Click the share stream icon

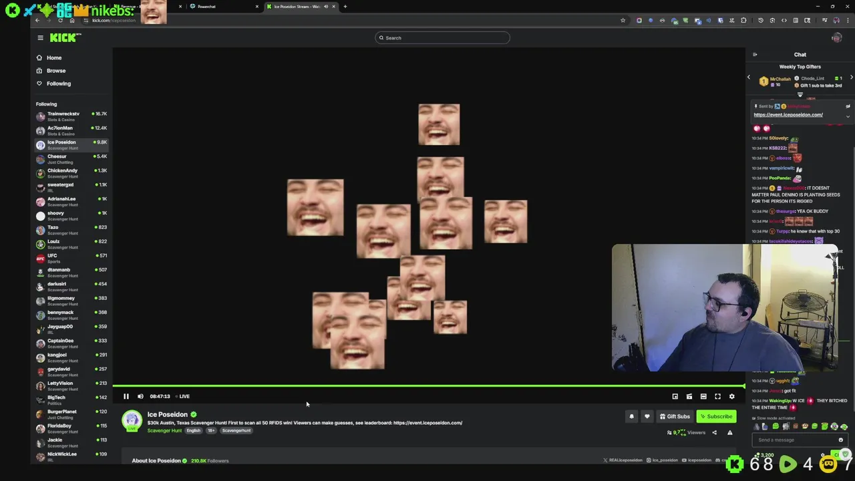(714, 433)
